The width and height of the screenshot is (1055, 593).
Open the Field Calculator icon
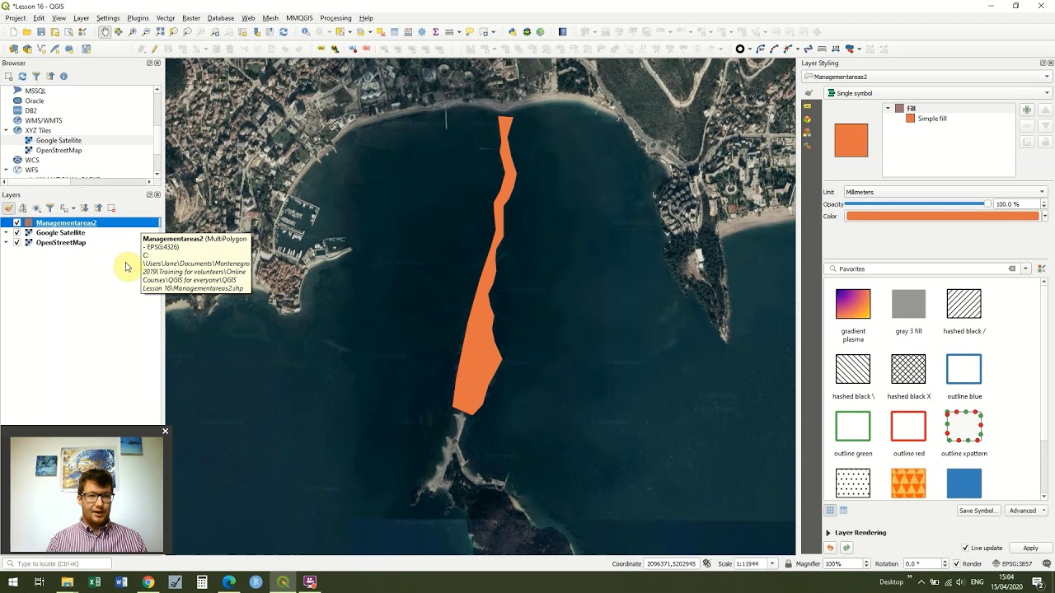click(408, 32)
